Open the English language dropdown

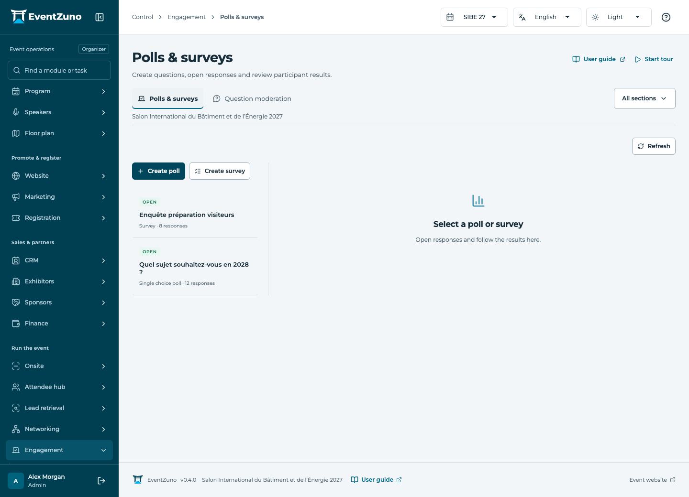(547, 17)
